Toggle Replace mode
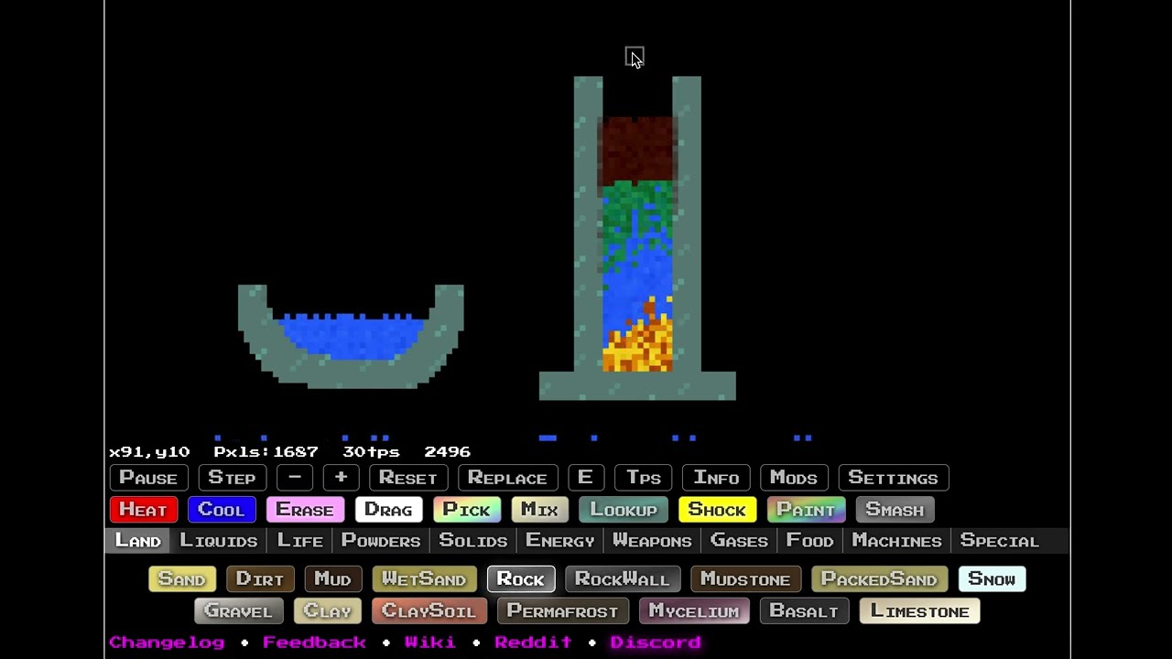Screen dimensions: 1172x659 point(507,478)
